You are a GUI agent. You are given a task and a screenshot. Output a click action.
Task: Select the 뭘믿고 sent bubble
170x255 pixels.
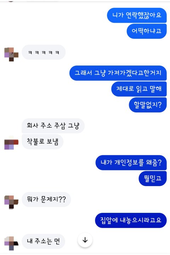click(153, 178)
